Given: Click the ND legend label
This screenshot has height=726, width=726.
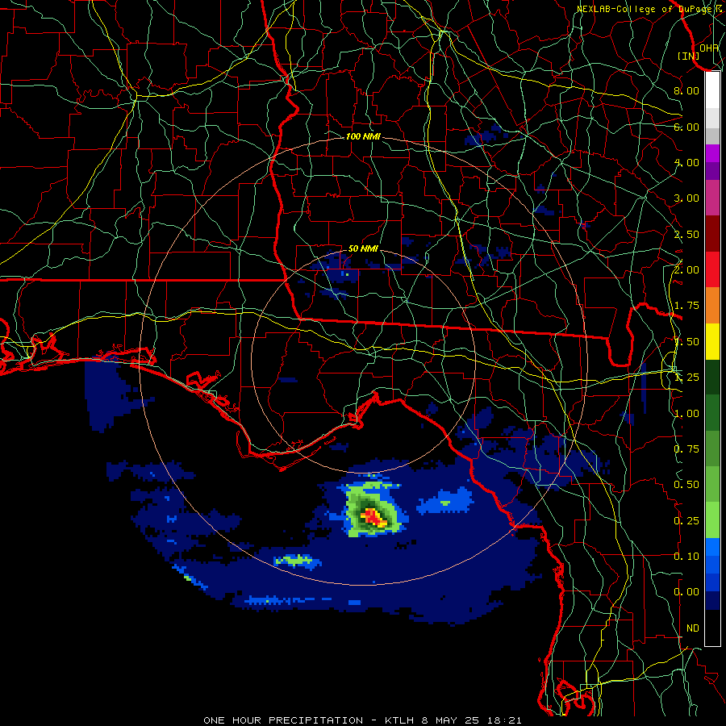Looking at the screenshot, I should 693,628.
